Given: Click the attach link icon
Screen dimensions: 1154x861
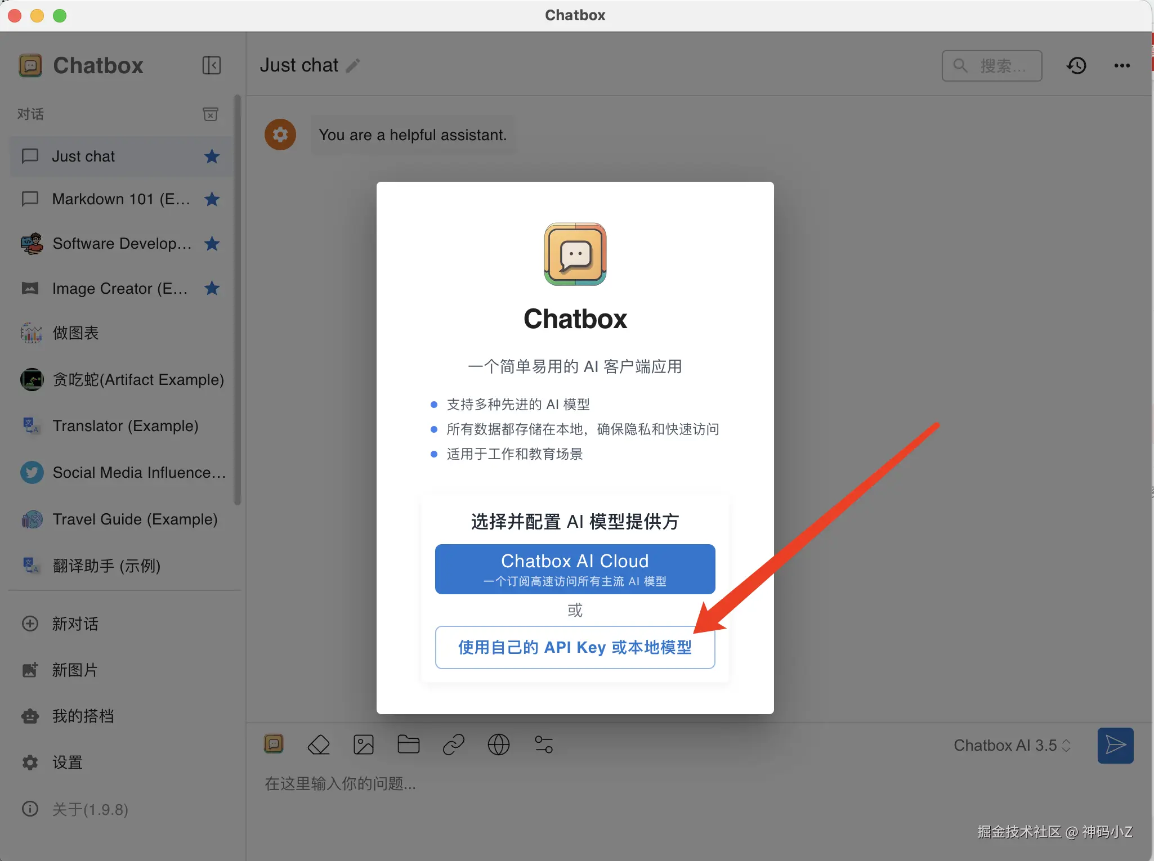Looking at the screenshot, I should [454, 745].
